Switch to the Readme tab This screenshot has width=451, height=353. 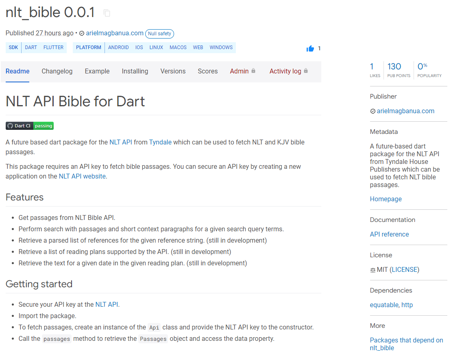point(17,71)
